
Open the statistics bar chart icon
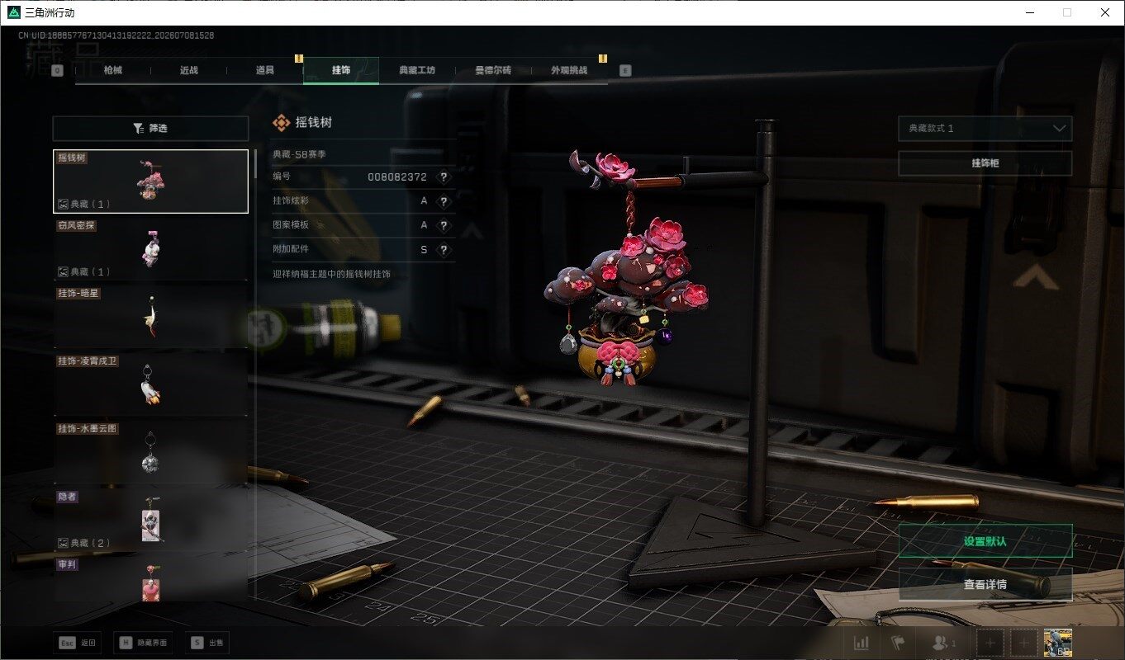tap(861, 643)
